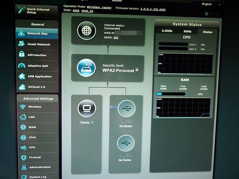Click the Core 1 CPU usage bar
The width and height of the screenshot is (239, 179).
173,44
